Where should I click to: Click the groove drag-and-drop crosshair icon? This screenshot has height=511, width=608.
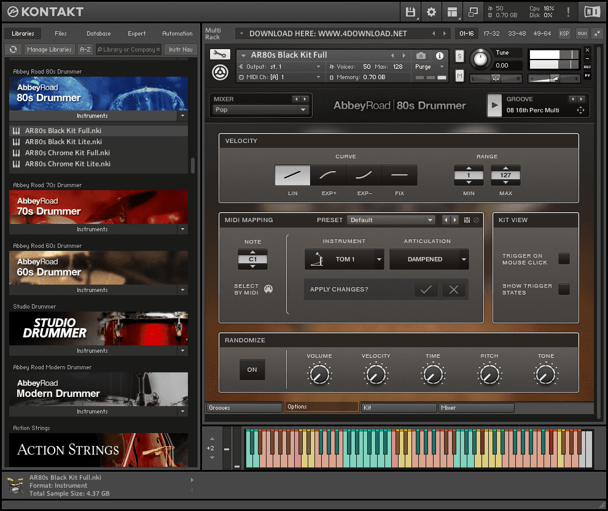pos(580,110)
